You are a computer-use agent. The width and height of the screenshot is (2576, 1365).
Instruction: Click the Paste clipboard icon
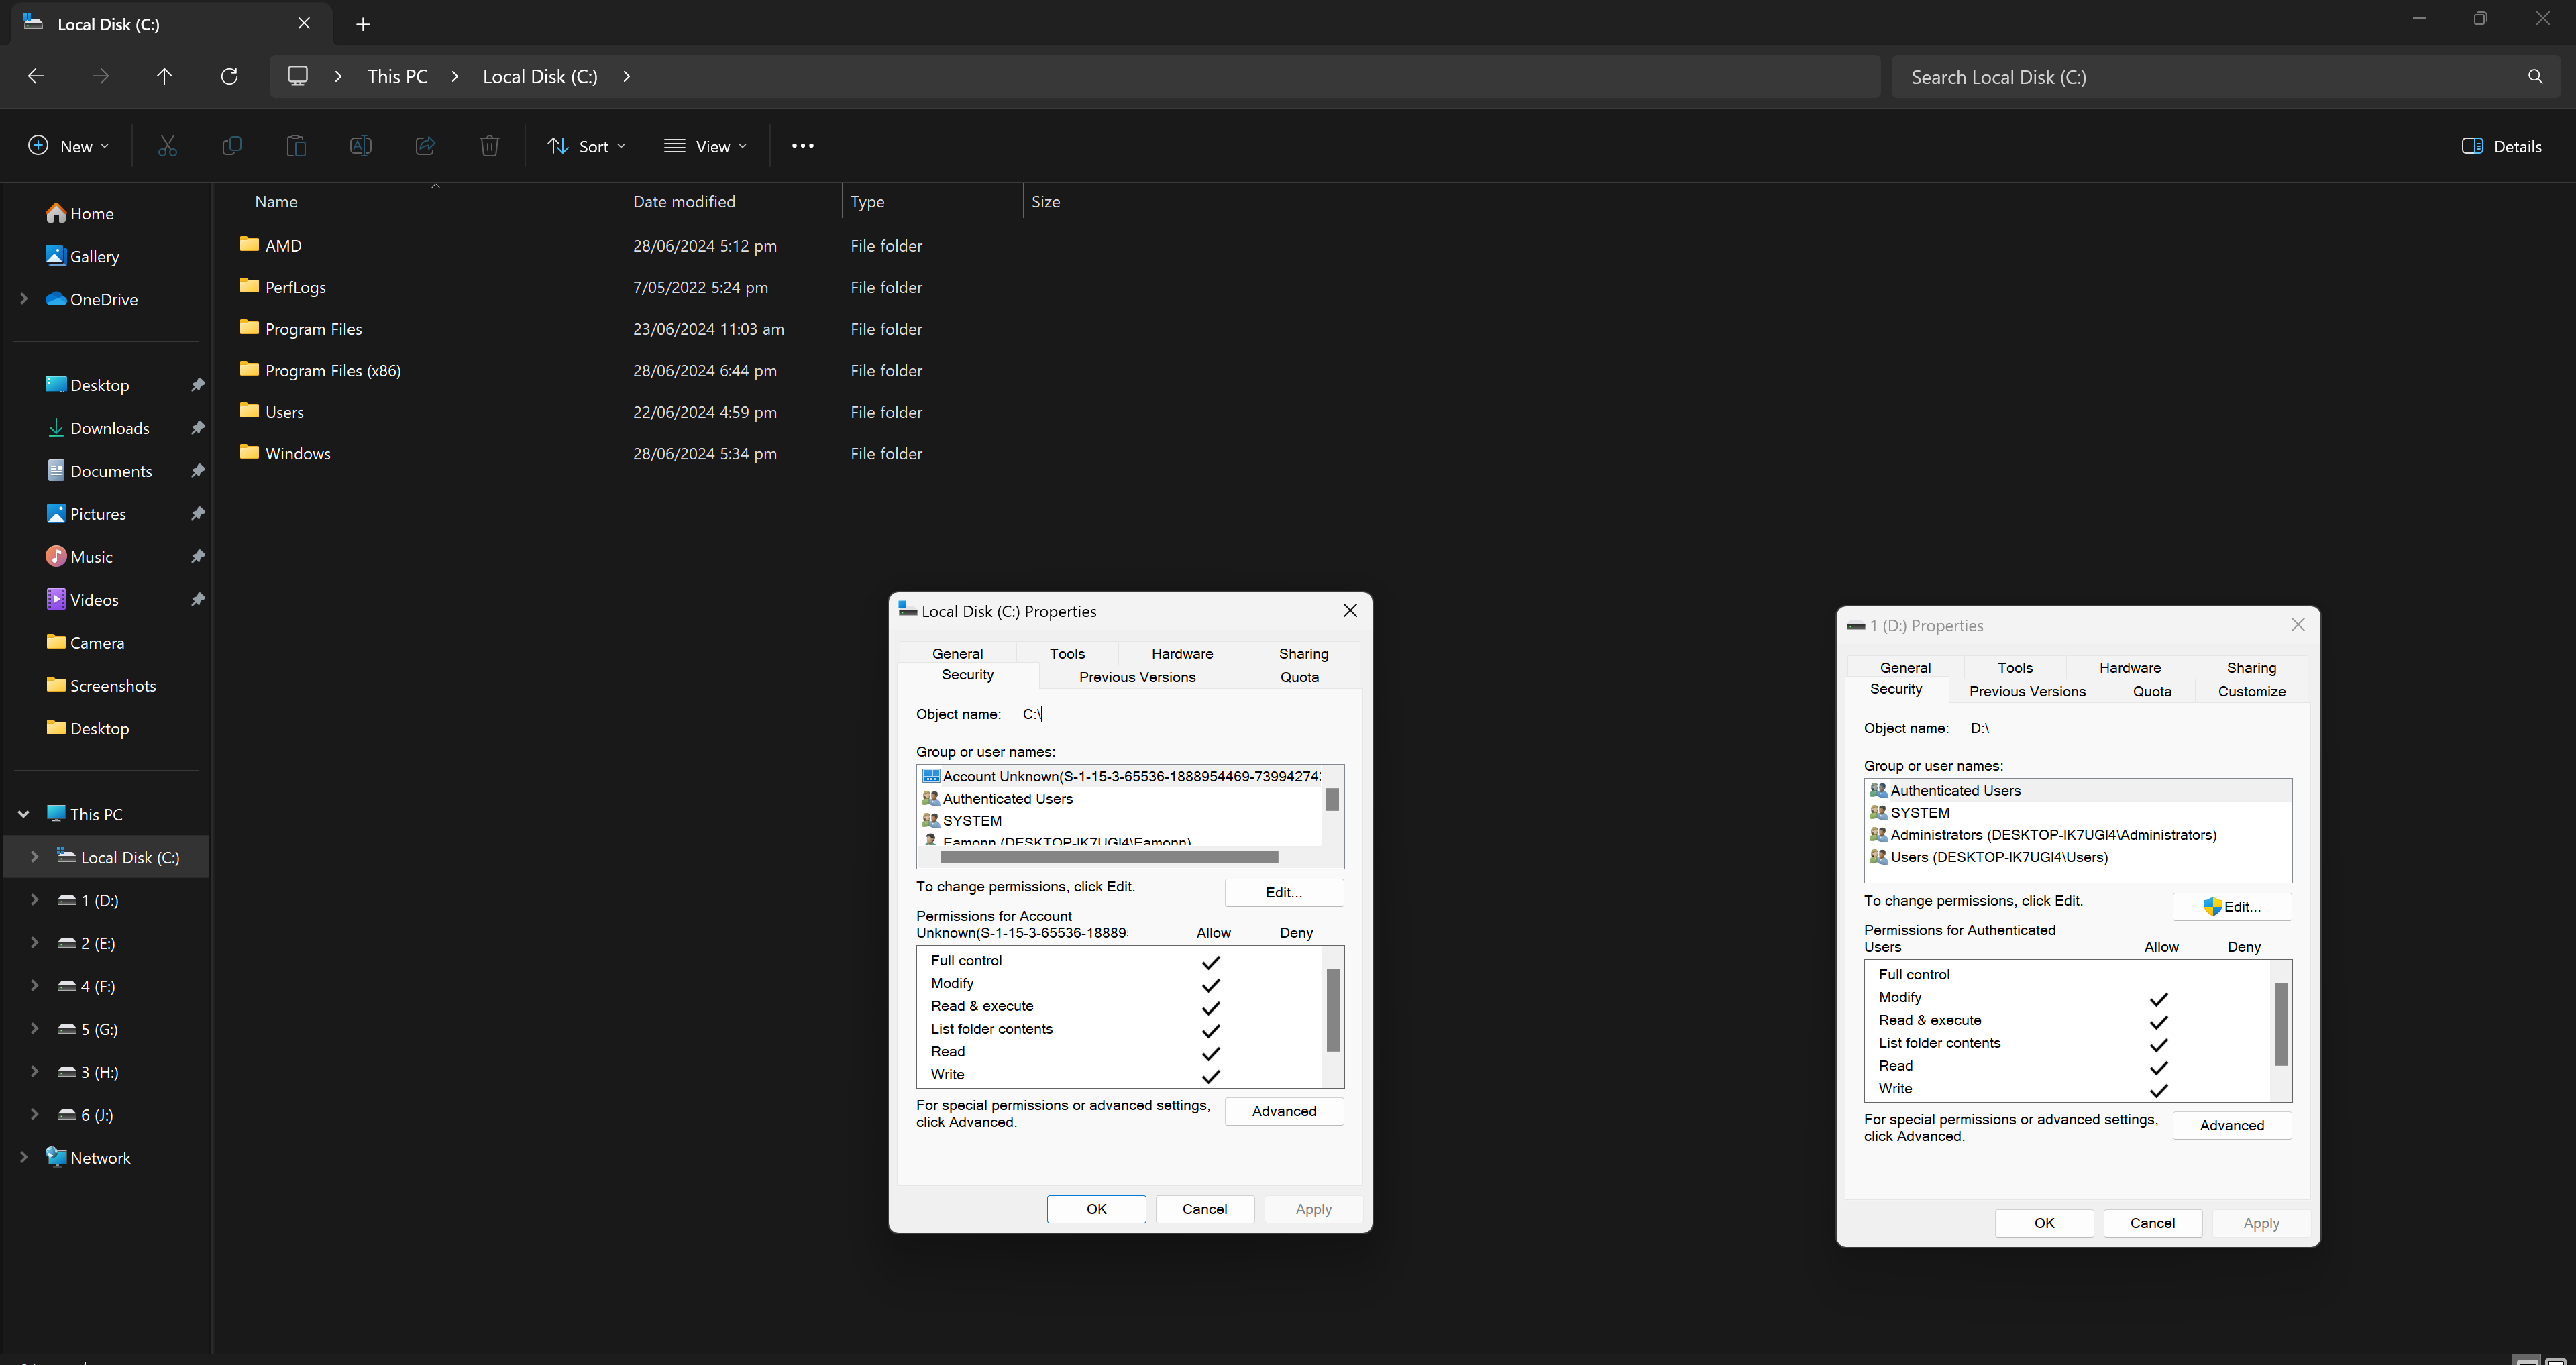[296, 146]
